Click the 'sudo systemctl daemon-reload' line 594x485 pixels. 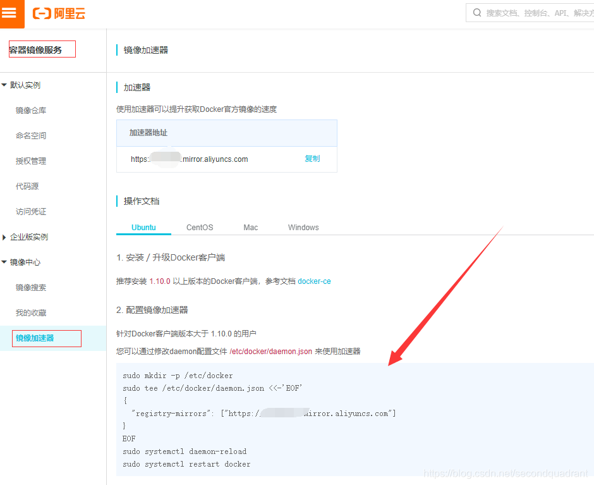click(x=185, y=451)
